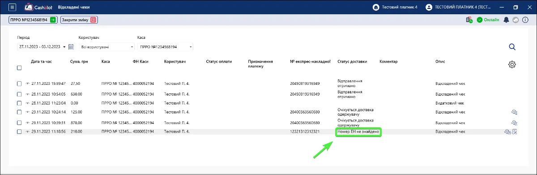The width and height of the screenshot is (537, 175).
Task: Click the Видатковий чек description
Action: click(x=450, y=103)
